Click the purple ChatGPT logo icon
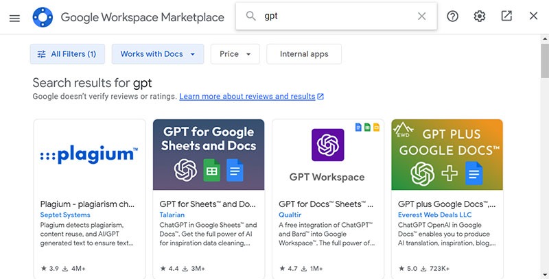The height and width of the screenshot is (279, 549). tap(328, 145)
